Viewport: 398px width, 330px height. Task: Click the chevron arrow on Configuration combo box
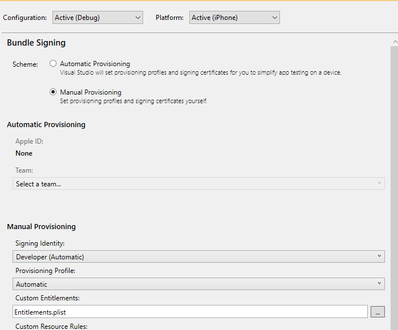click(x=138, y=18)
